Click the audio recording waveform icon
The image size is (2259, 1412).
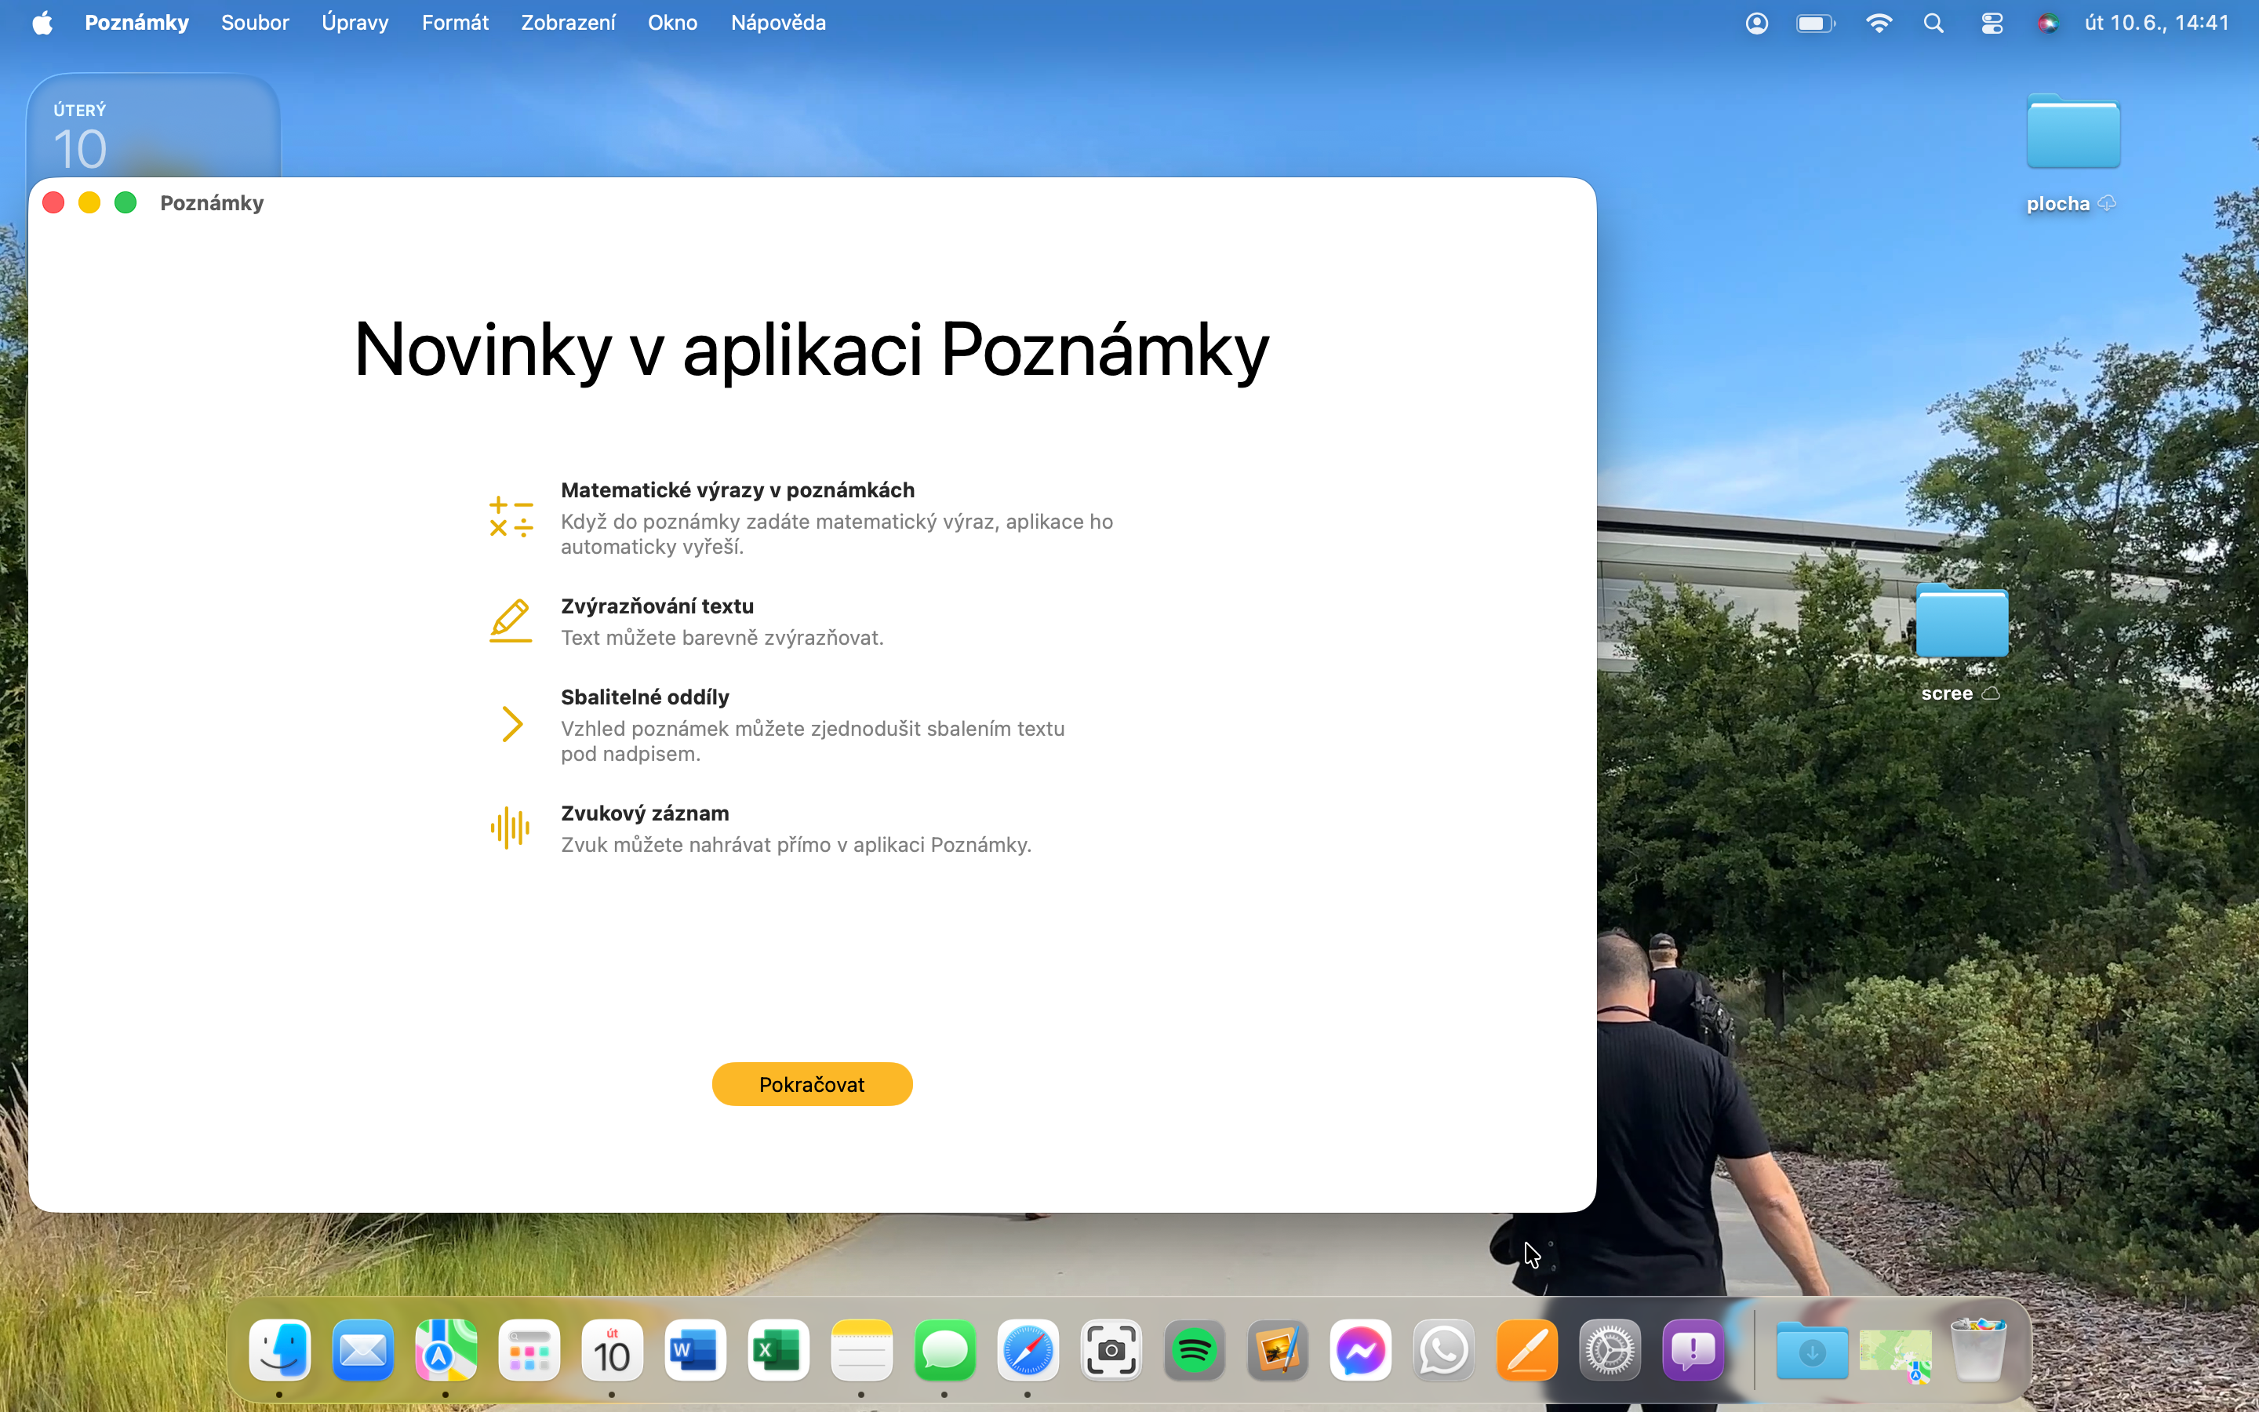coord(510,828)
